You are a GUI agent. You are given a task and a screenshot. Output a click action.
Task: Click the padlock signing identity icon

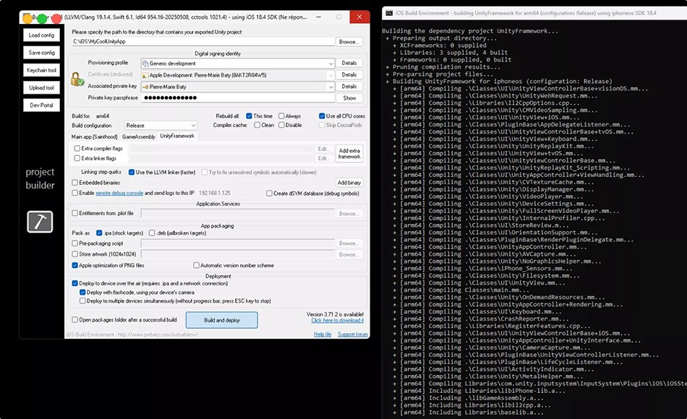click(x=77, y=79)
